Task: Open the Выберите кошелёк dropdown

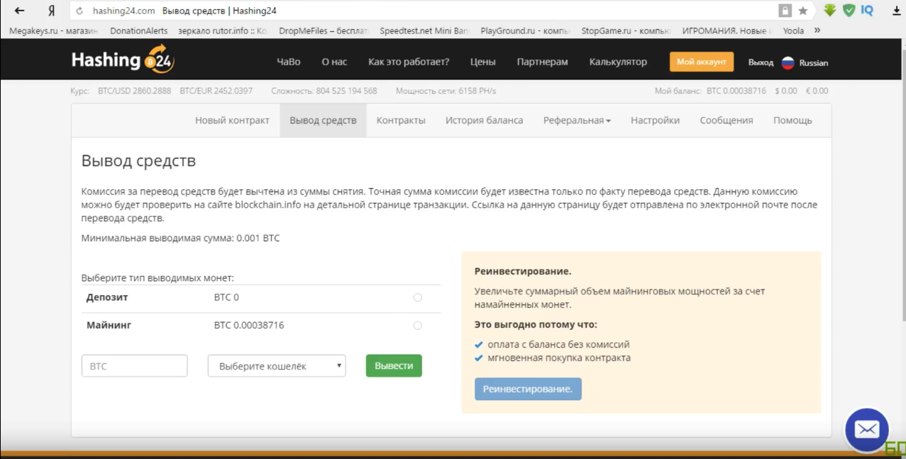Action: (277, 366)
